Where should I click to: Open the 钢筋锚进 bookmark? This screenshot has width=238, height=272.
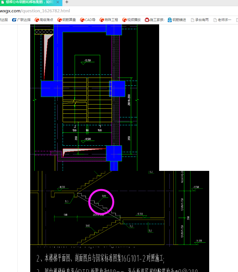click(177, 20)
